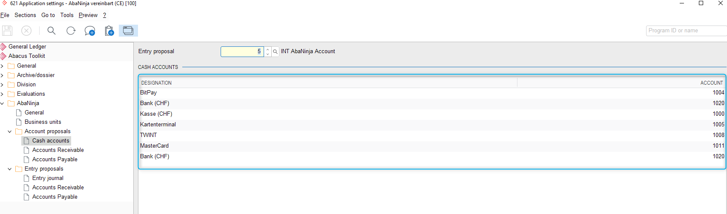Increase the Entry proposal value with up arrow
727x214 pixels.
267,49
